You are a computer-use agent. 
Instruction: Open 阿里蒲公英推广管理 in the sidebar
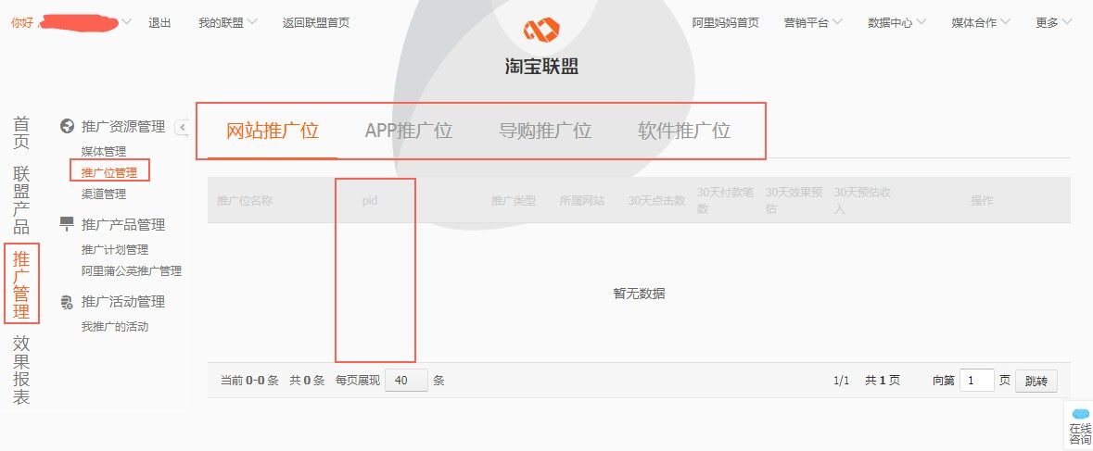tap(132, 270)
